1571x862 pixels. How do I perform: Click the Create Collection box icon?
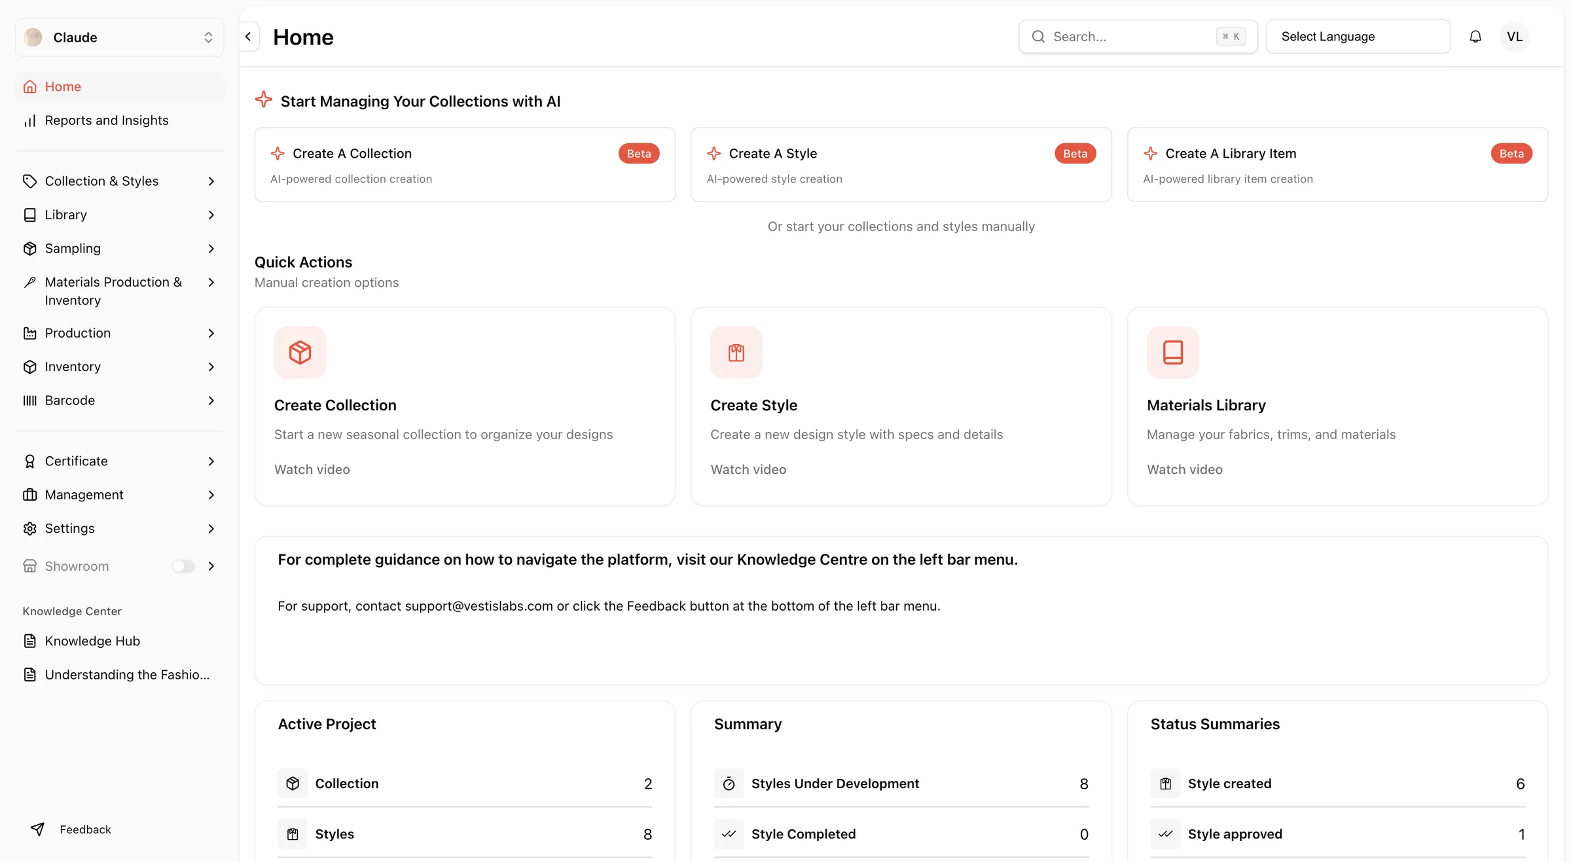[300, 352]
